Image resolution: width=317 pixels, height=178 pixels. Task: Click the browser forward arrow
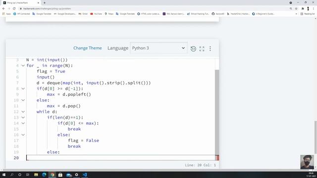[9, 9]
